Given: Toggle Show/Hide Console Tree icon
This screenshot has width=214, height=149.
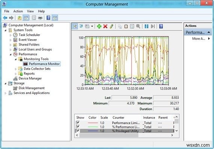Looking at the screenshot, I should 26,18.
